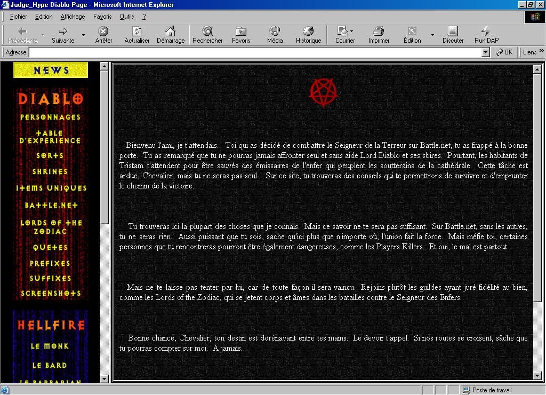Viewport: 546px width, 395px height.
Task: Go back with the Précédente button
Action: [x=22, y=35]
